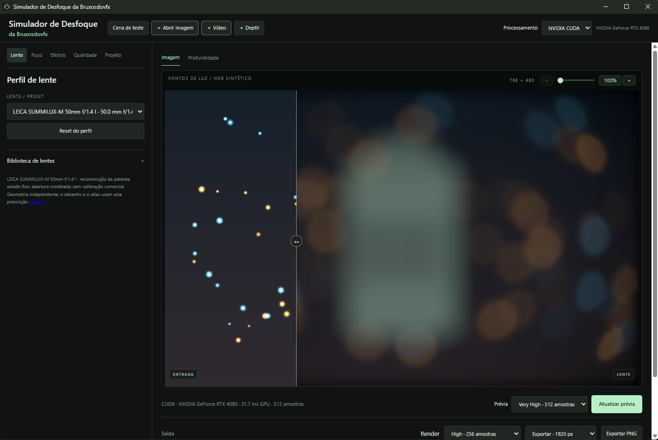This screenshot has height=440, width=658.
Task: Switch to the Foco tab
Action: (37, 55)
